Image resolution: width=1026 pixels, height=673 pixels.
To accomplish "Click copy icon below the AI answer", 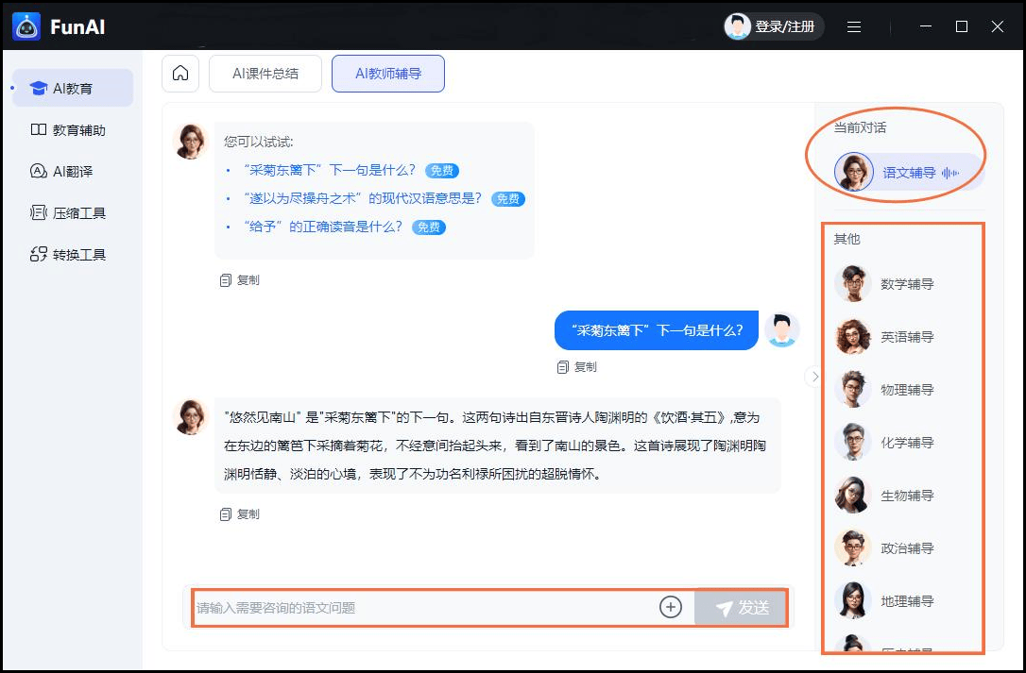I will [226, 514].
